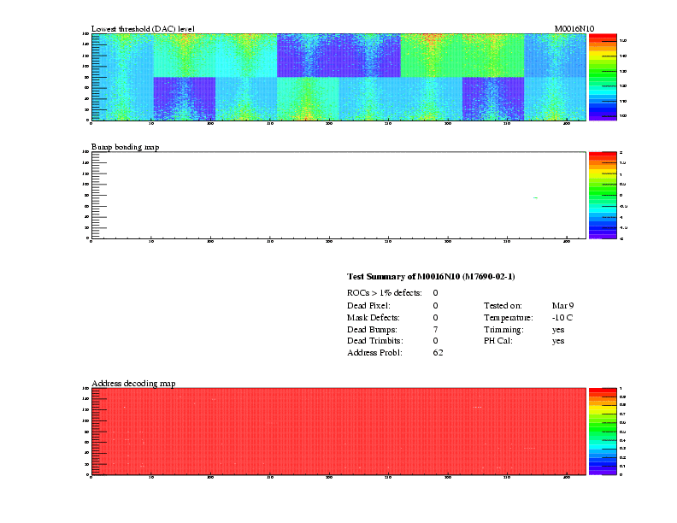
Task: Click the 'Temperature:' label
Action: tap(509, 318)
